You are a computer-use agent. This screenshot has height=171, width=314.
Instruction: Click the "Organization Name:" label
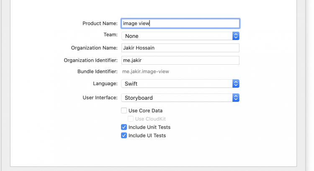[94, 48]
